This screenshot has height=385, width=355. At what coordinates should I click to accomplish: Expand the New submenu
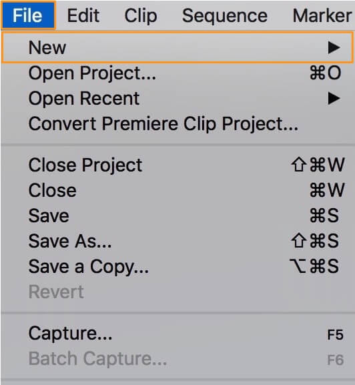[177, 47]
